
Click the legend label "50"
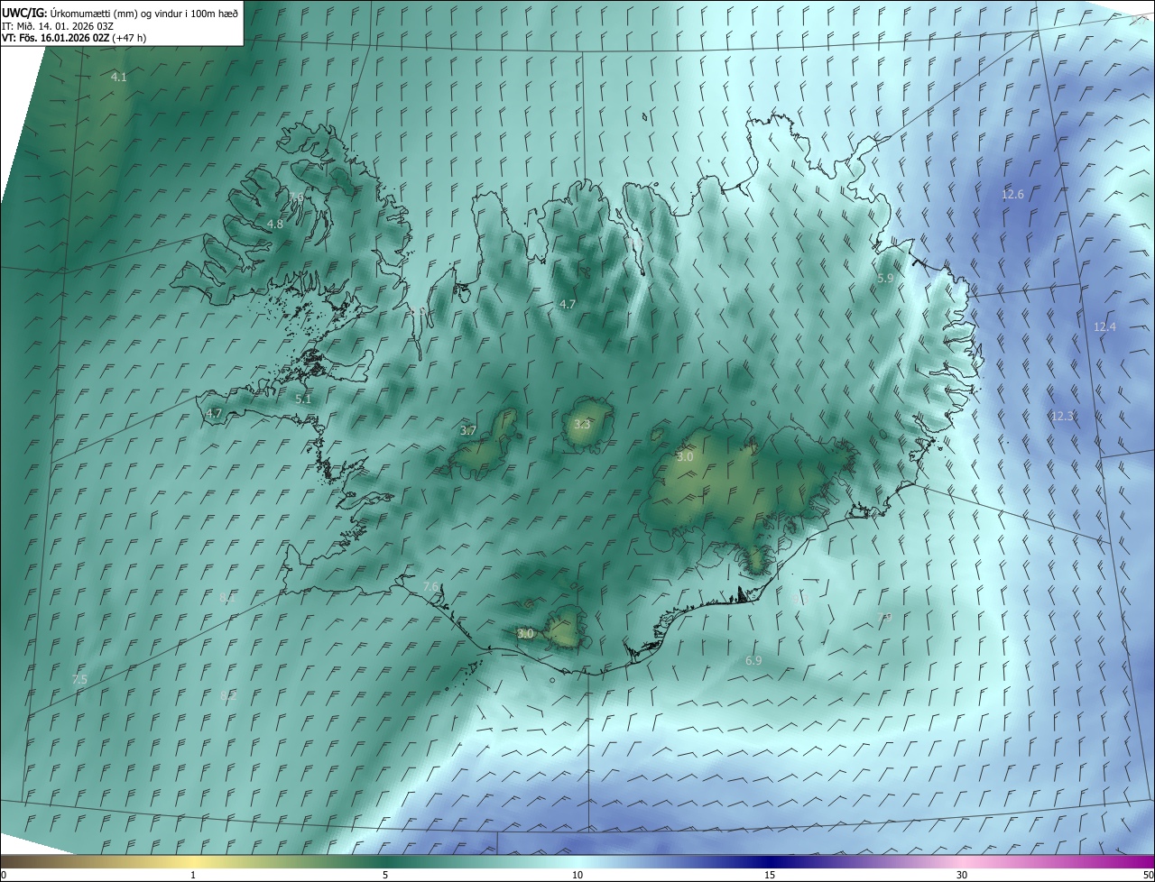[x=1148, y=875]
